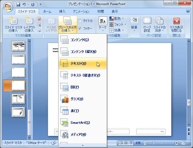
Task: Open the 配色 color scheme dropdown
Action: (x=117, y=19)
